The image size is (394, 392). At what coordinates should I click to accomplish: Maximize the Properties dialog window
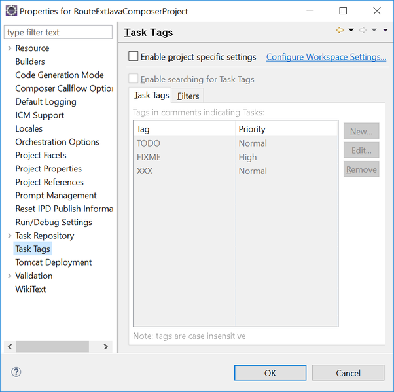coord(343,11)
